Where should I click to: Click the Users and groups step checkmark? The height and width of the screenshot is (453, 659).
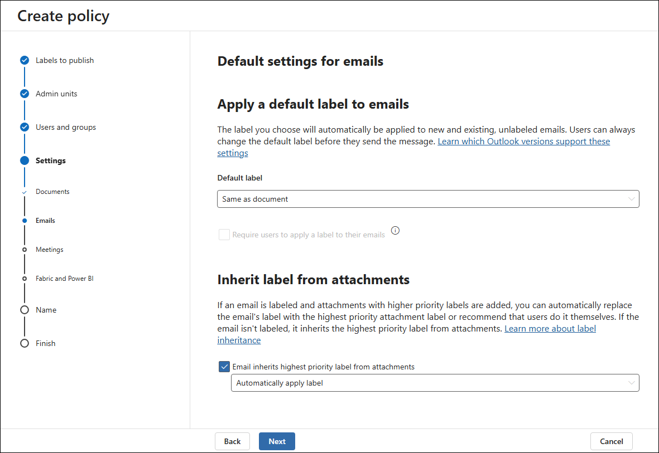[25, 127]
